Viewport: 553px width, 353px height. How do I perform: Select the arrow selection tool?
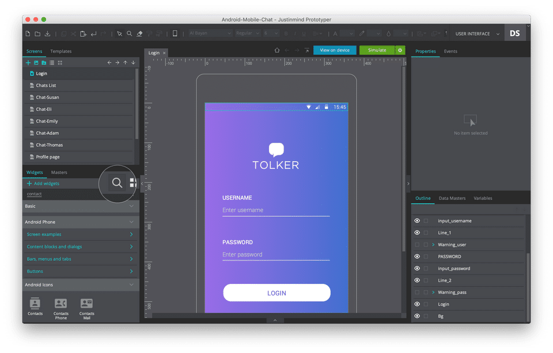[x=120, y=34]
